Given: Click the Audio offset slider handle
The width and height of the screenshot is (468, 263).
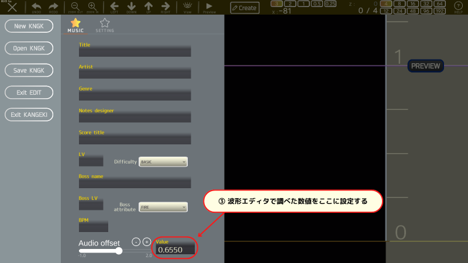Looking at the screenshot, I should click(x=119, y=251).
